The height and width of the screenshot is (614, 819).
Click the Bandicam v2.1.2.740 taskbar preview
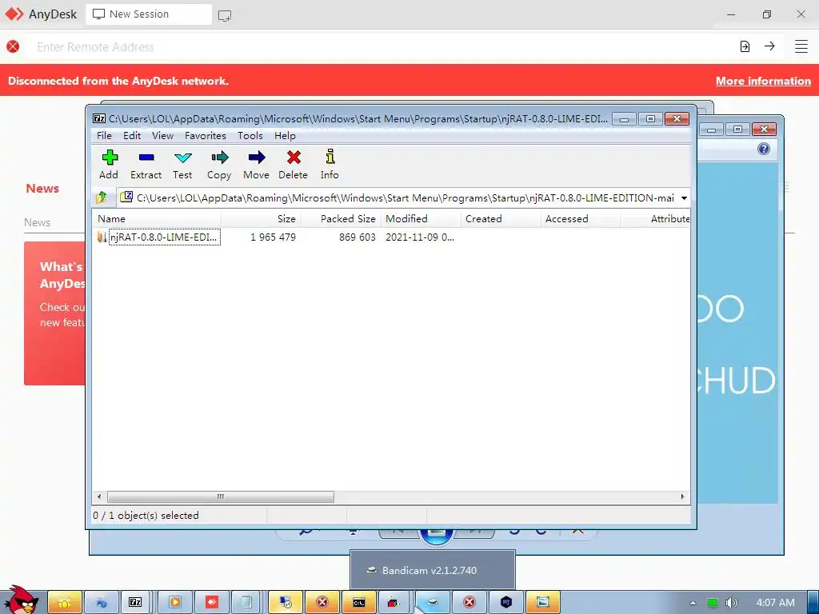(432, 569)
